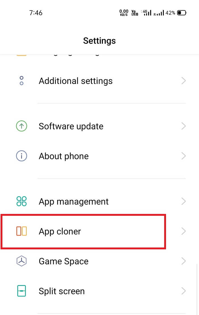Viewport: 199px width, 315px height.
Task: Tap the App cloner orange icon
Action: [x=22, y=231]
